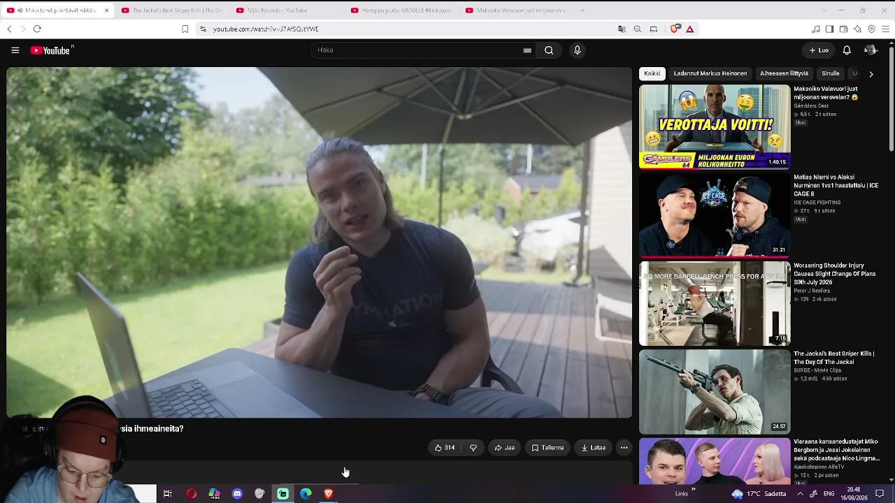Open more actions three-dot menu under video
This screenshot has width=895, height=503.
coord(624,448)
